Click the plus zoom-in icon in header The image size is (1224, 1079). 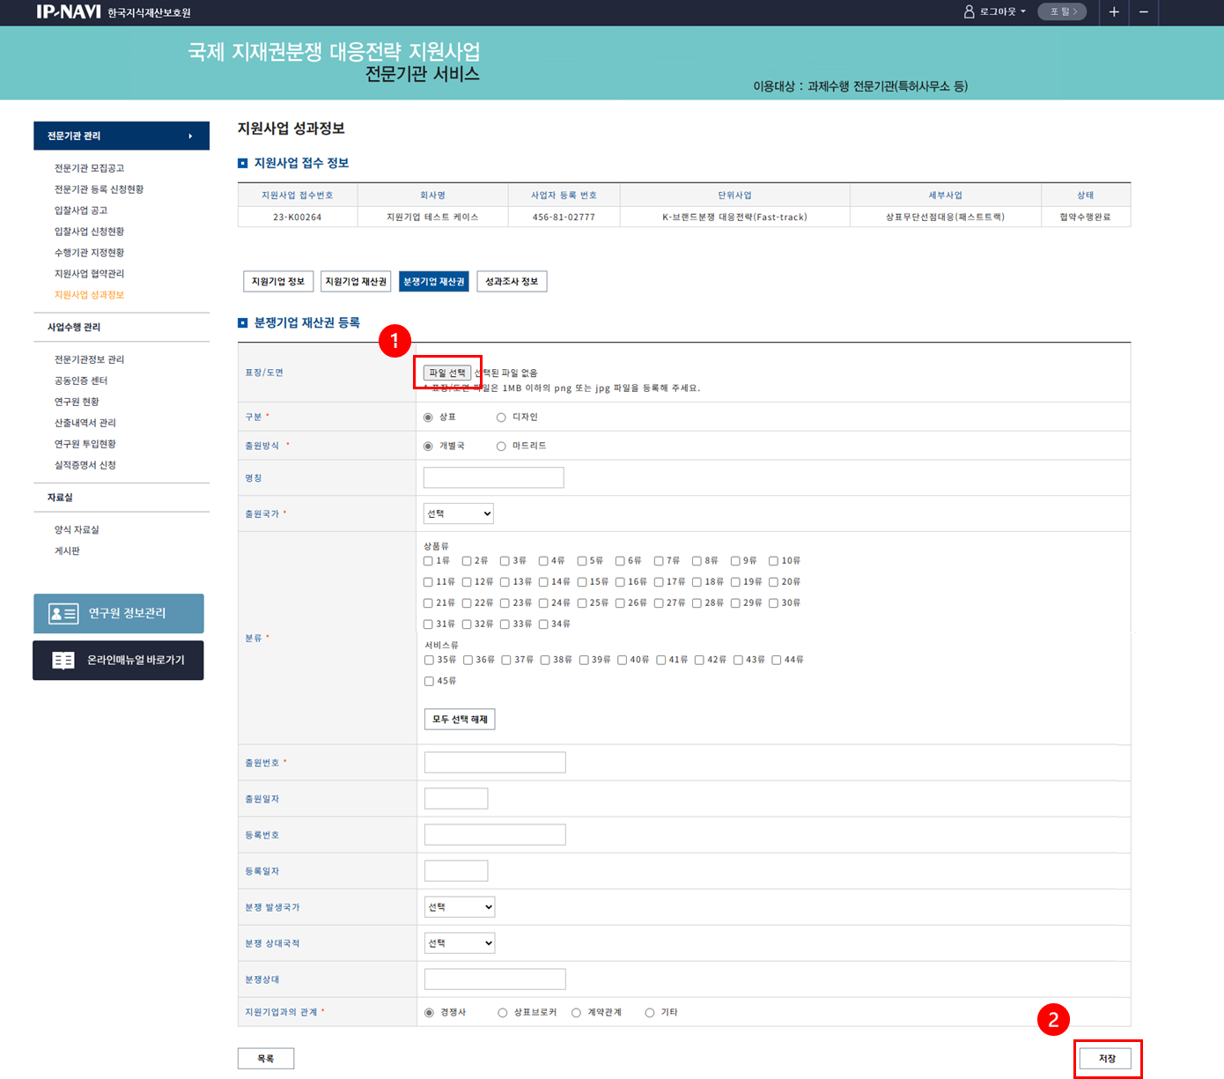click(x=1114, y=11)
